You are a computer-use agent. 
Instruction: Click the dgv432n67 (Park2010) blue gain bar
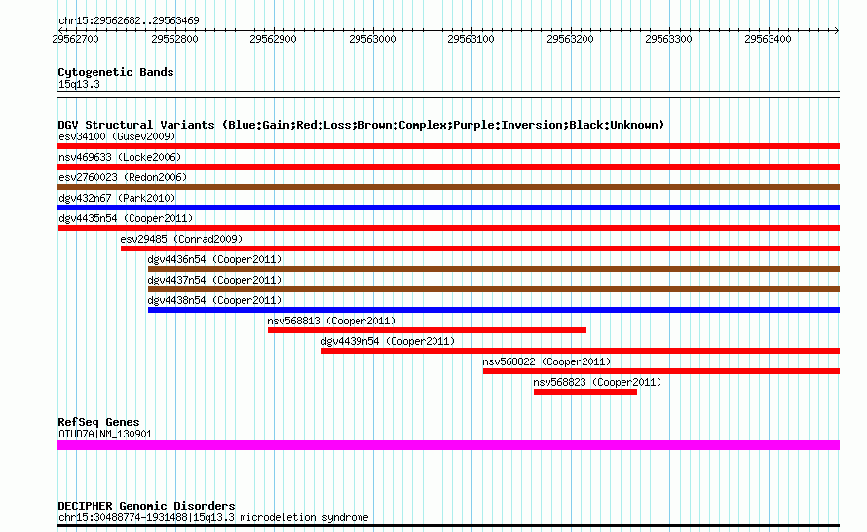[448, 208]
